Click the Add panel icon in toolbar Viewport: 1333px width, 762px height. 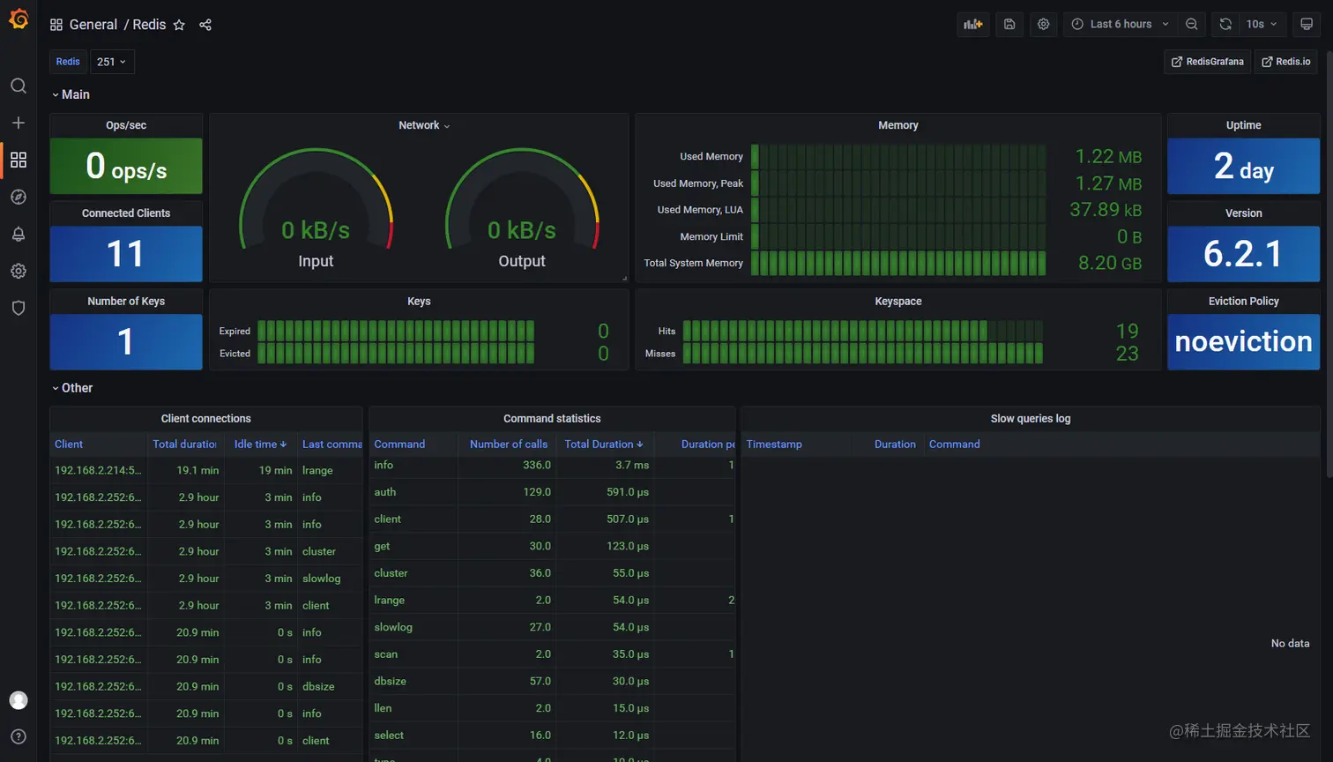[973, 25]
